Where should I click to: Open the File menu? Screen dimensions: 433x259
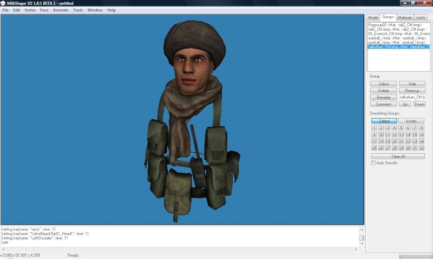(5, 10)
